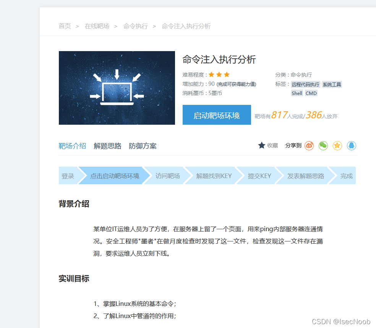Screen dimensions: 376x328
Task: Share to Qzone via the star icon
Action: coord(337,146)
